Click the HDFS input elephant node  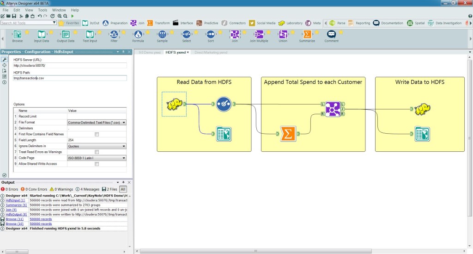click(174, 104)
